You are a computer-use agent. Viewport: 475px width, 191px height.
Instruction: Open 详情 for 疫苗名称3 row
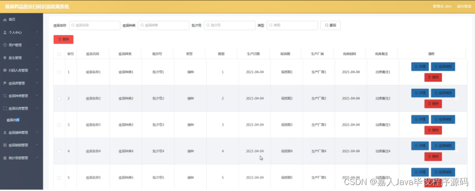tap(420, 119)
